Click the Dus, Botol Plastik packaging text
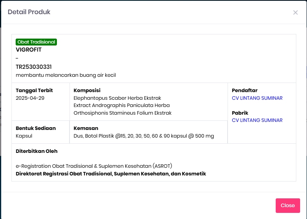Viewport: 307px width, 219px height. click(144, 136)
